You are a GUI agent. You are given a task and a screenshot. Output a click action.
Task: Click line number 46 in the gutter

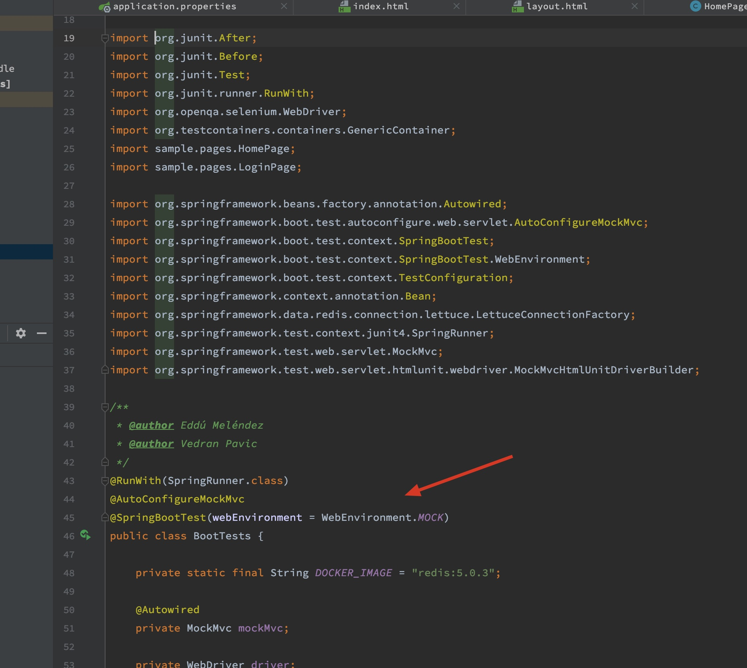point(69,536)
